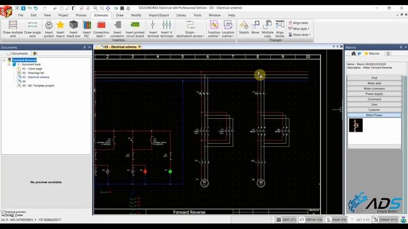
Task: Collapse the Forward Reverse project tree node
Action: 4,60
